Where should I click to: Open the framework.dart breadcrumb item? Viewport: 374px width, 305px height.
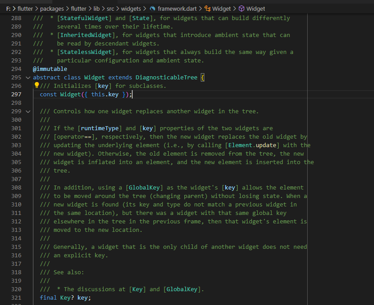point(177,9)
